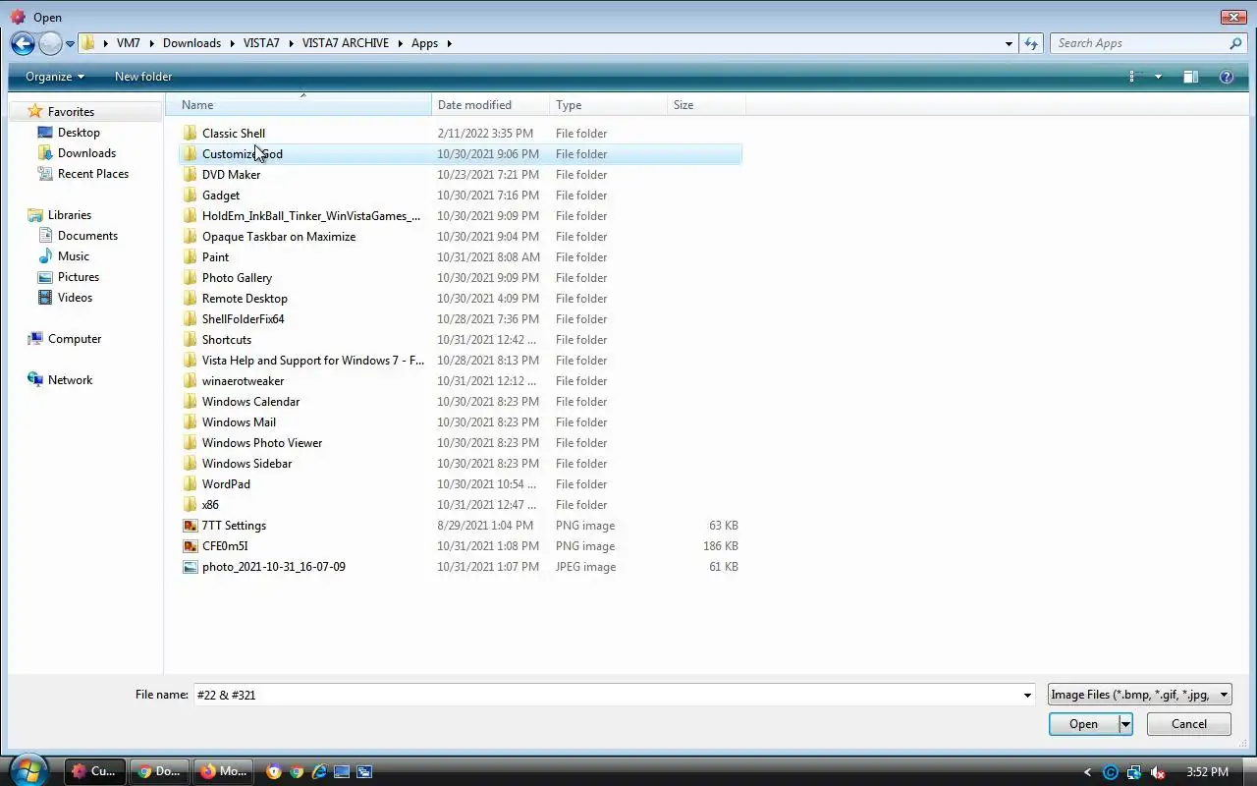This screenshot has width=1257, height=786.
Task: Select the WordPad folder icon
Action: [x=191, y=483]
